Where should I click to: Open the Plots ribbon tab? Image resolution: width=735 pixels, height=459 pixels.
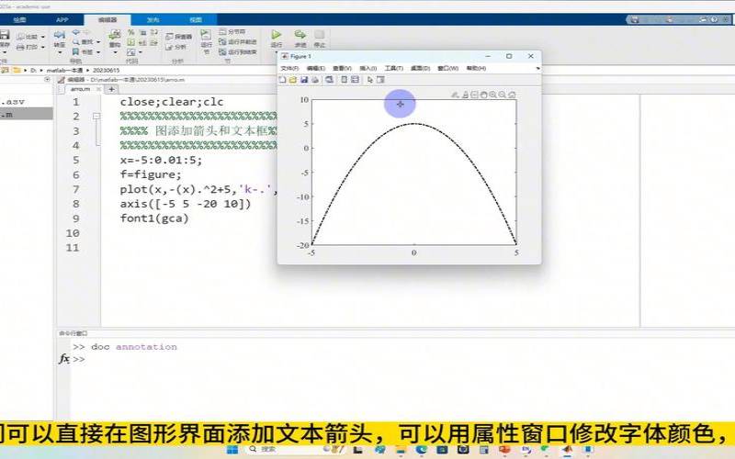(x=19, y=19)
